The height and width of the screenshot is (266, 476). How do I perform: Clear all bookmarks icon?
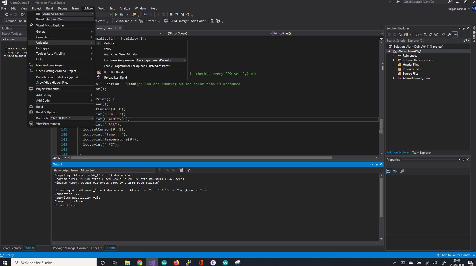[188, 14]
